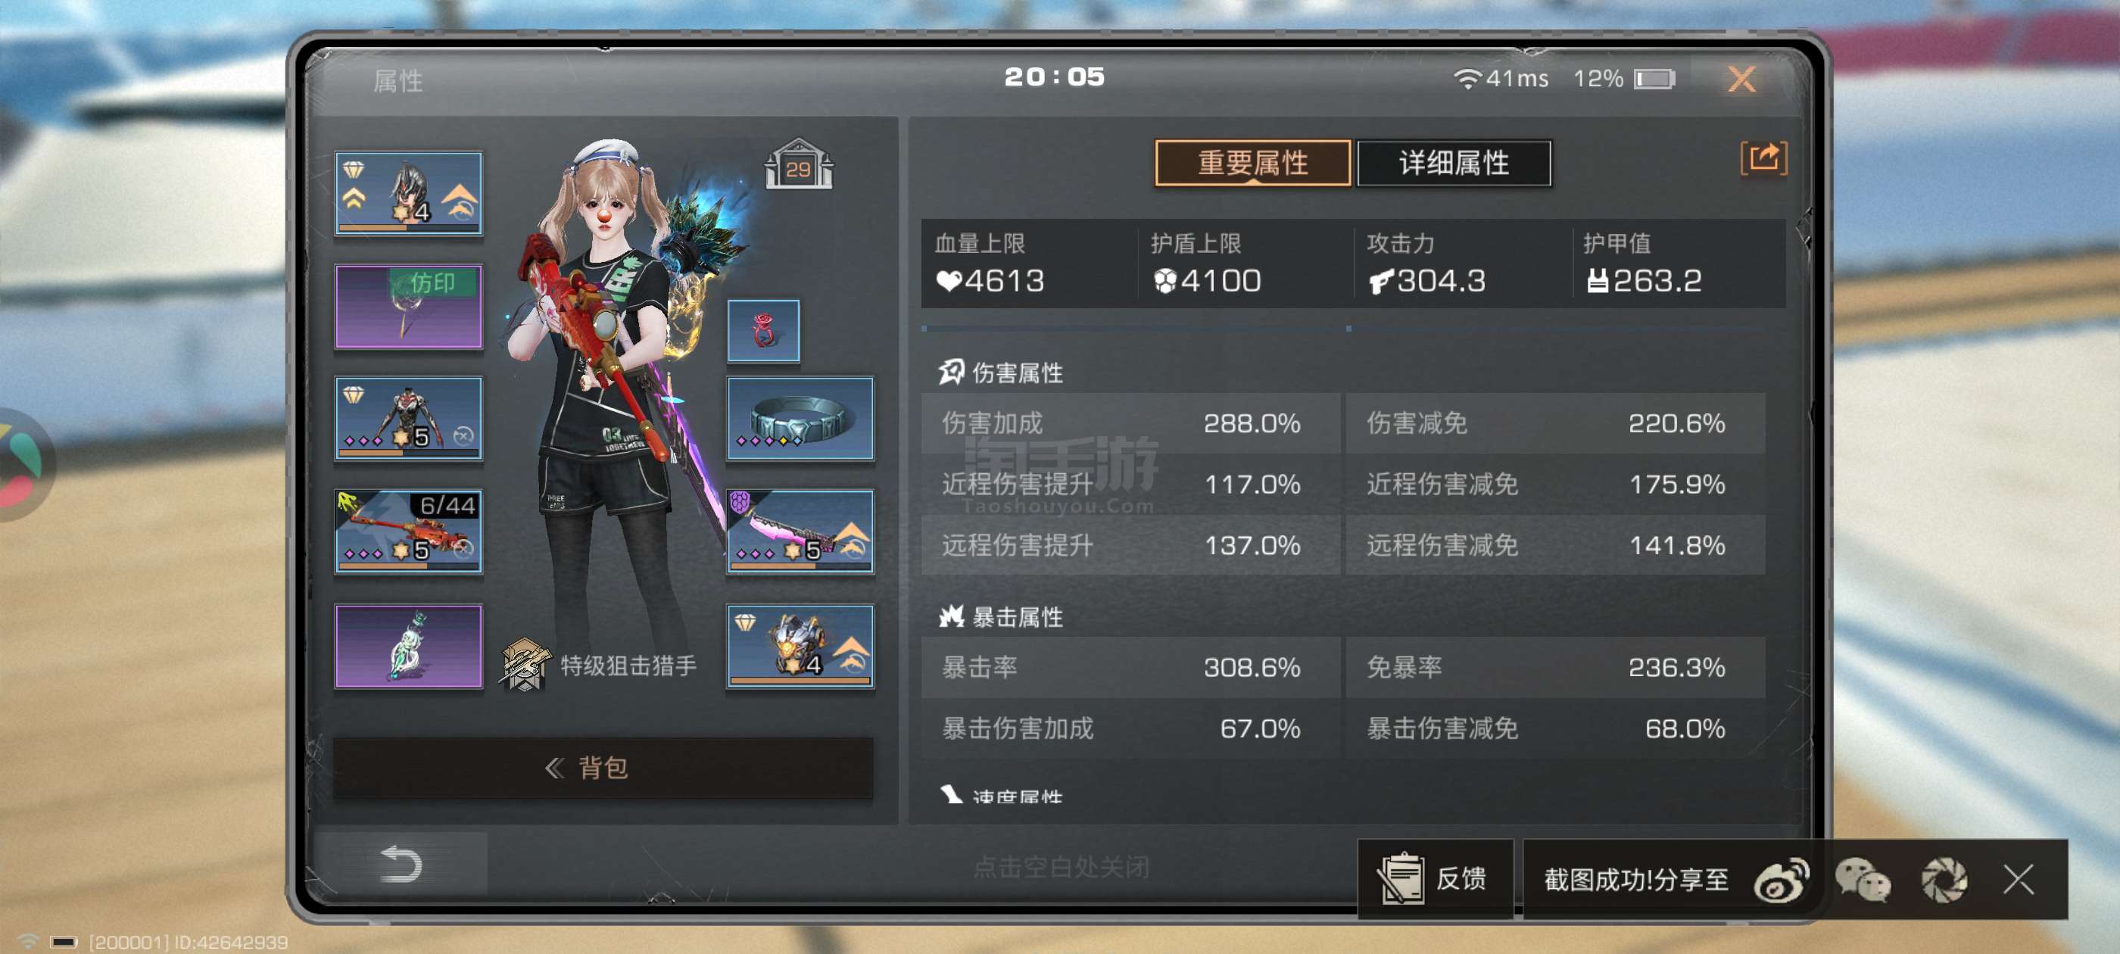
Task: Click the camera shutter share icon
Action: pos(1944,880)
